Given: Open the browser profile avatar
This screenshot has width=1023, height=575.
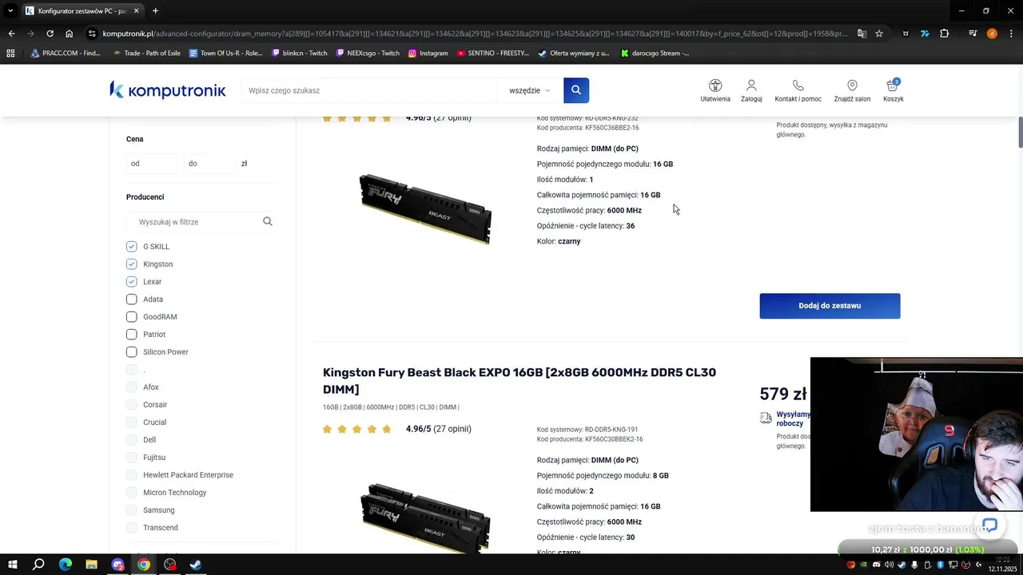Looking at the screenshot, I should (992, 34).
